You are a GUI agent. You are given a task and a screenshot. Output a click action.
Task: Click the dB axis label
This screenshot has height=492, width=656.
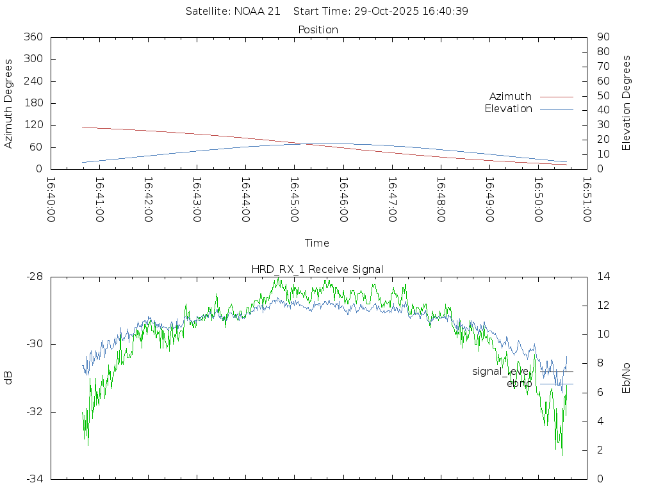[8, 378]
